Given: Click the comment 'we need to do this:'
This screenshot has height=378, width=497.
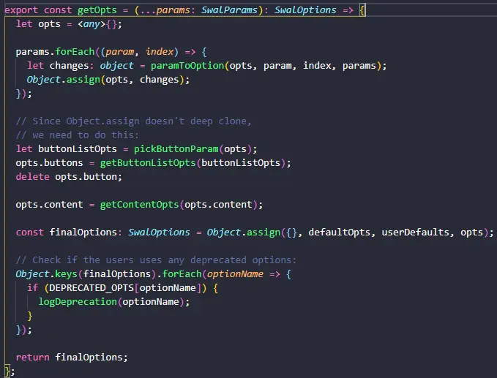Looking at the screenshot, I should pos(78,135).
